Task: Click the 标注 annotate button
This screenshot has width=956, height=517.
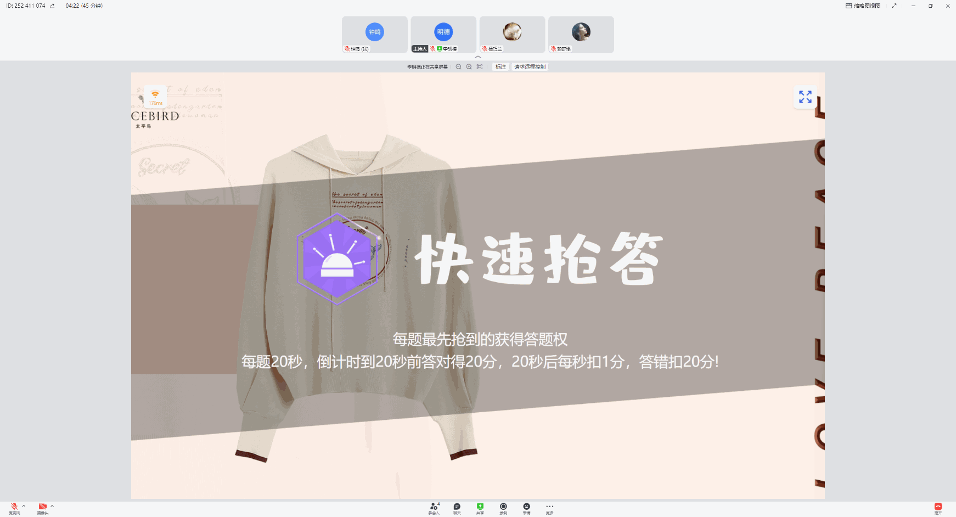Action: pos(501,67)
